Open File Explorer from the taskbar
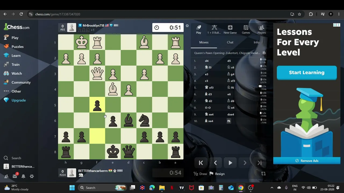Image resolution: width=344 pixels, height=193 pixels. (162, 188)
